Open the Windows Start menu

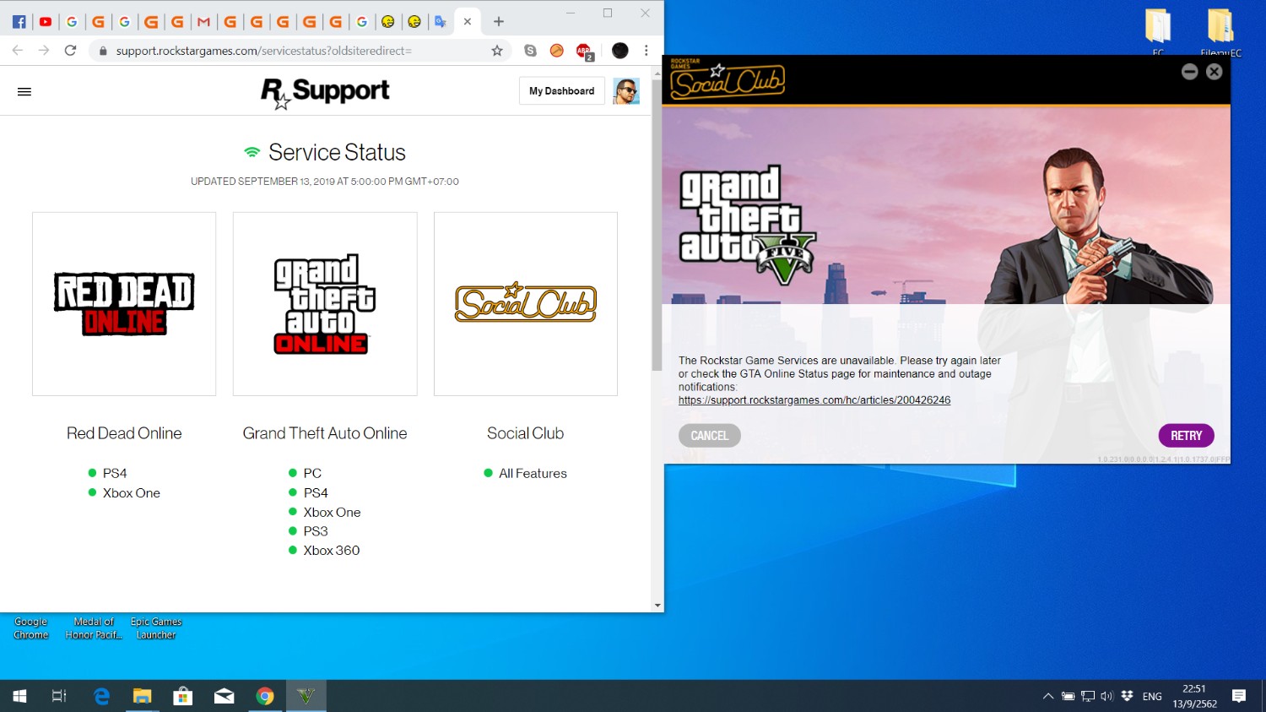[x=19, y=696]
